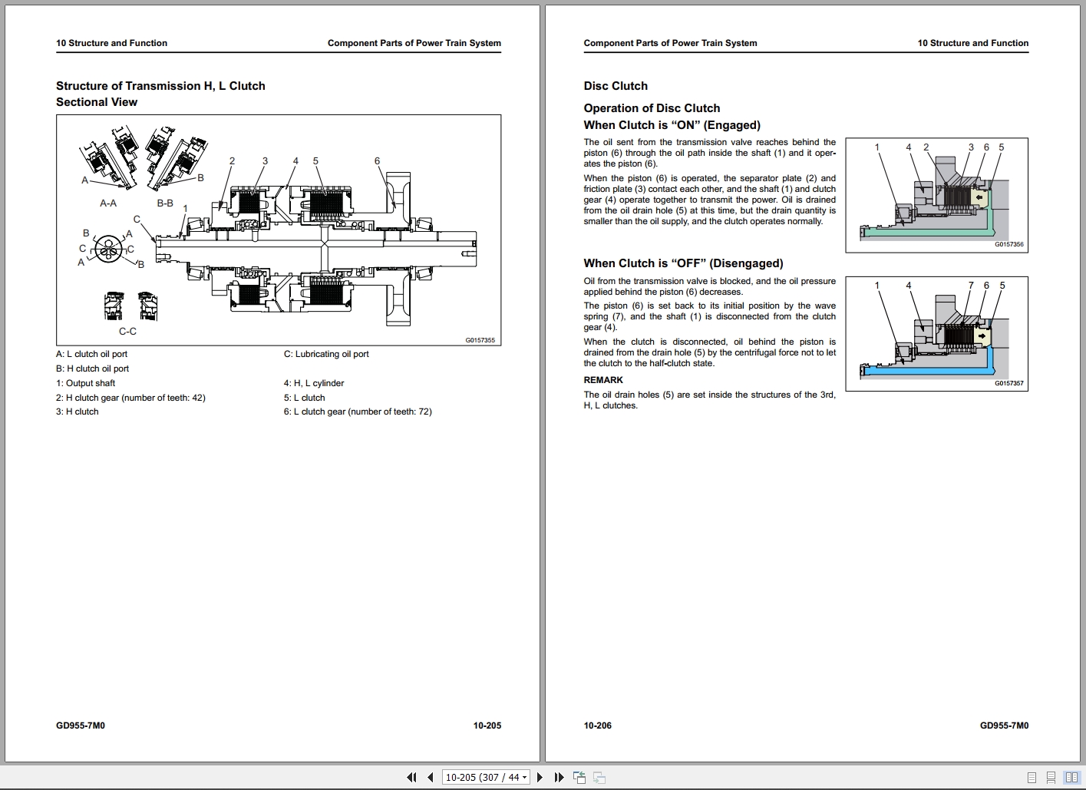Click the C-C section detail drawing

click(x=128, y=312)
